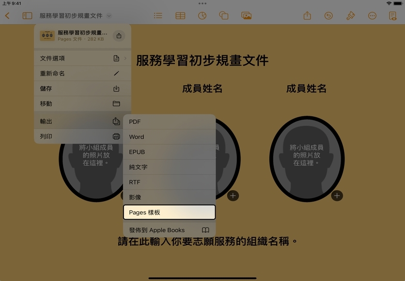This screenshot has height=281, width=405.
Task: Choose 發佈到 Apple Books option
Action: (x=169, y=230)
